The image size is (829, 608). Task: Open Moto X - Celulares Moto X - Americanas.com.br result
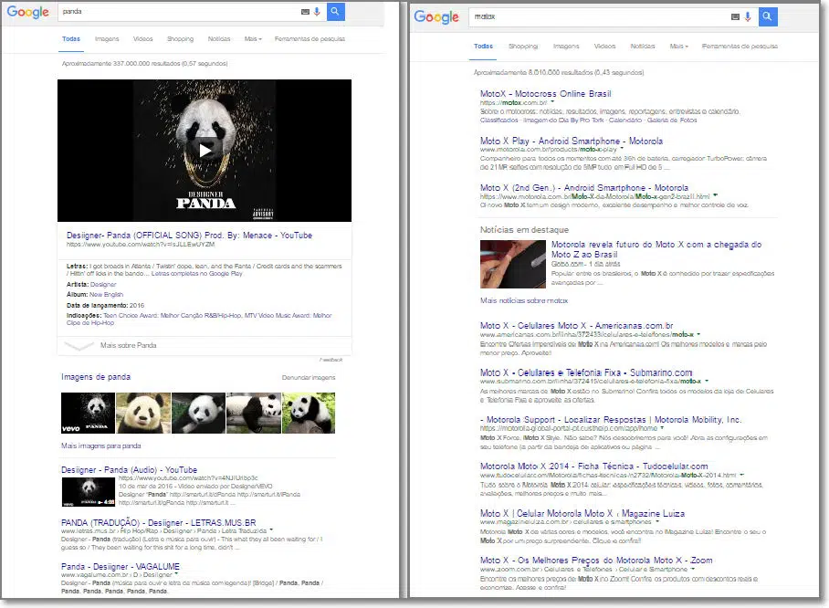[x=576, y=326]
